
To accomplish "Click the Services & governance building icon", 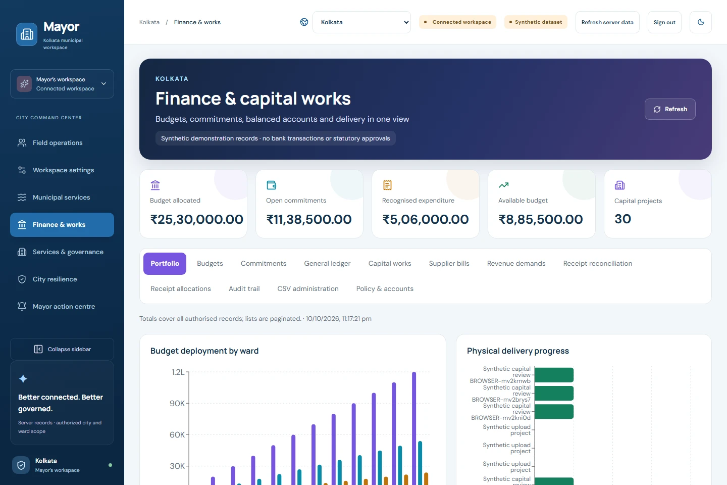I will [x=22, y=252].
